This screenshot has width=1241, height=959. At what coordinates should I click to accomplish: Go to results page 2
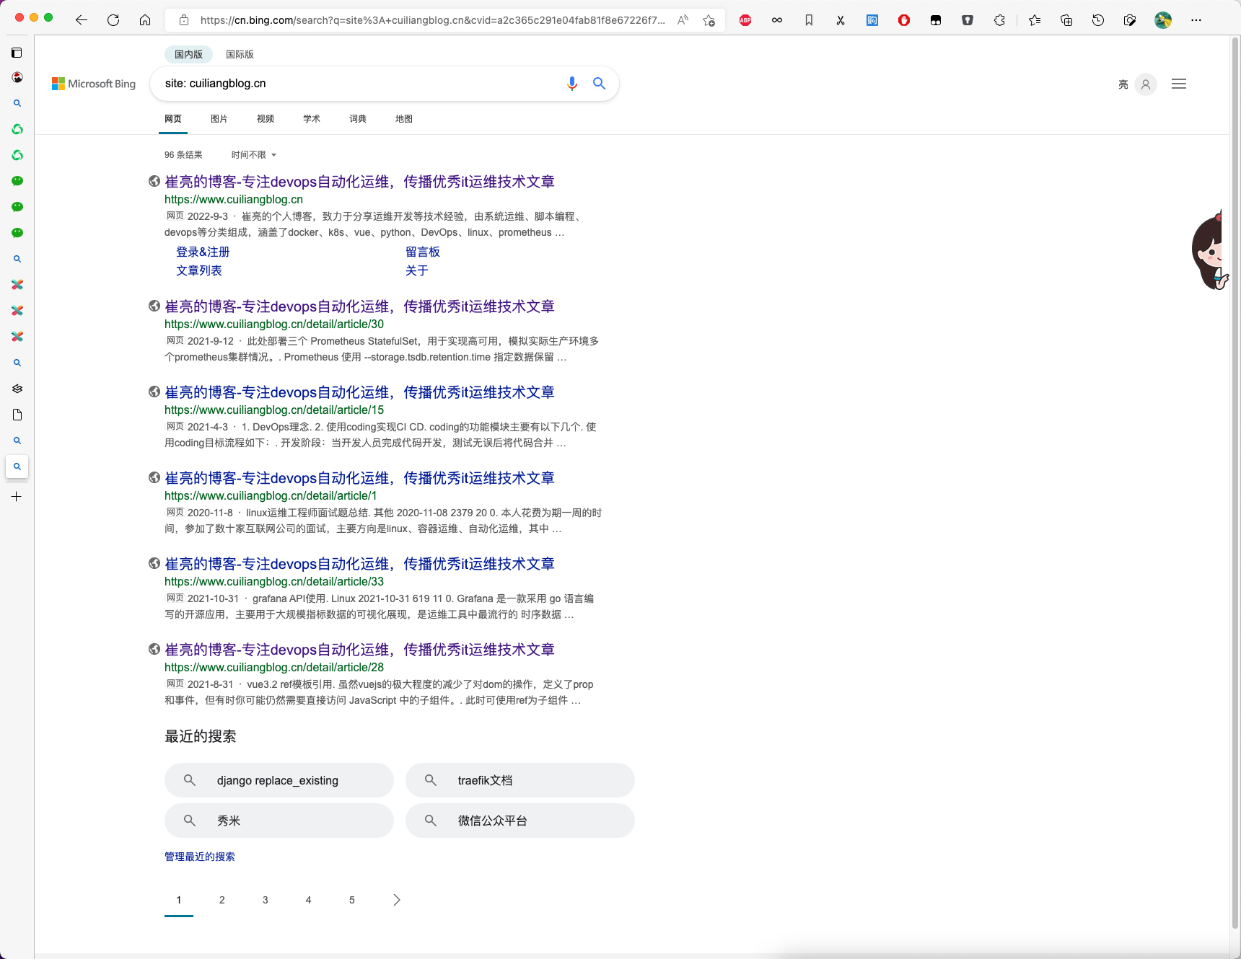222,900
